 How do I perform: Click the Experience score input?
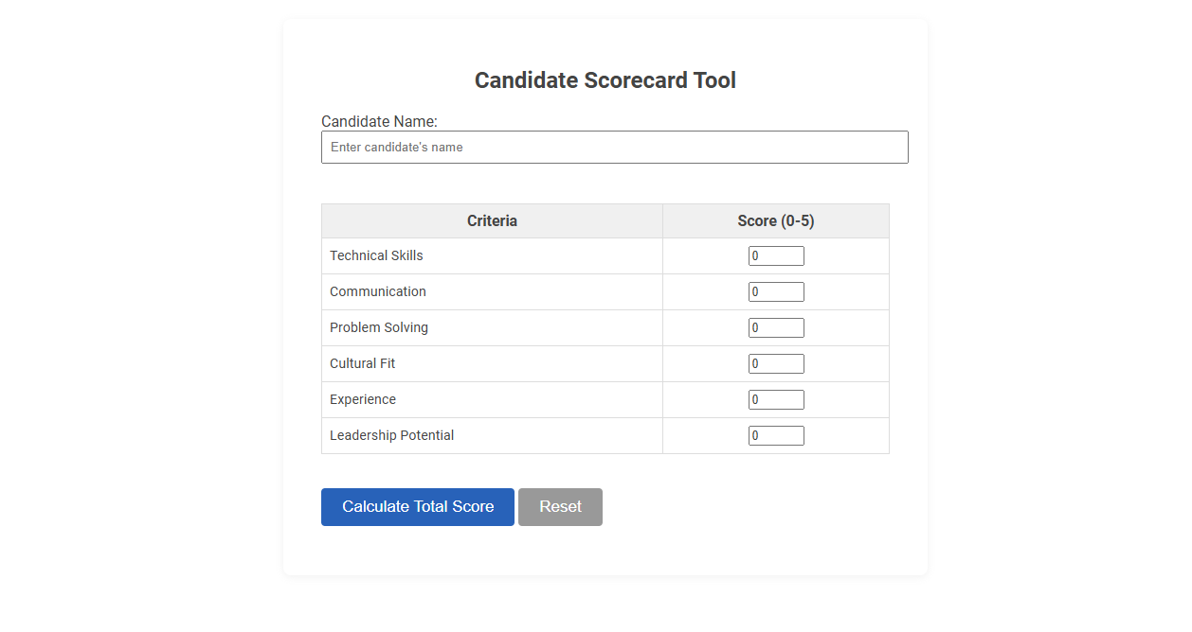coord(776,399)
